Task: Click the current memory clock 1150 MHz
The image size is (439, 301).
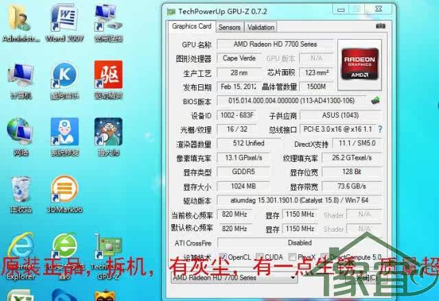Action: click(300, 215)
